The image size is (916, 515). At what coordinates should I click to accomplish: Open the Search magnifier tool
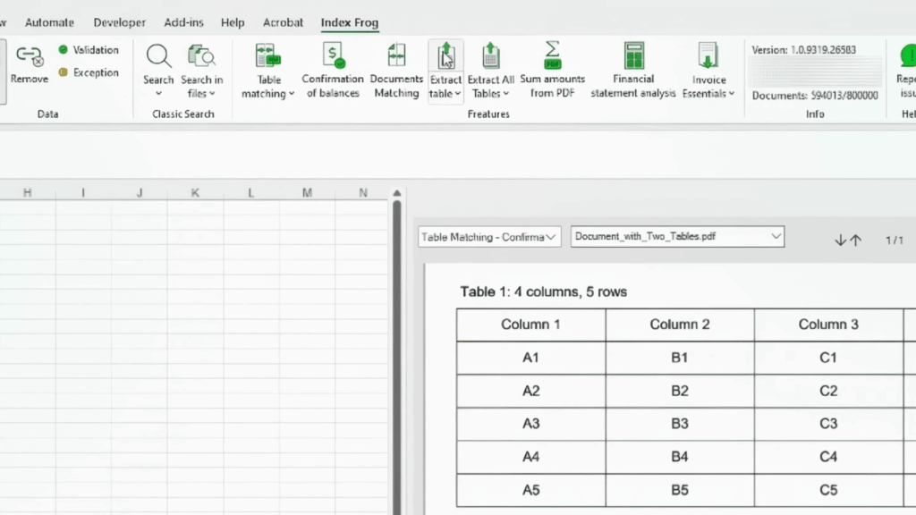158,56
